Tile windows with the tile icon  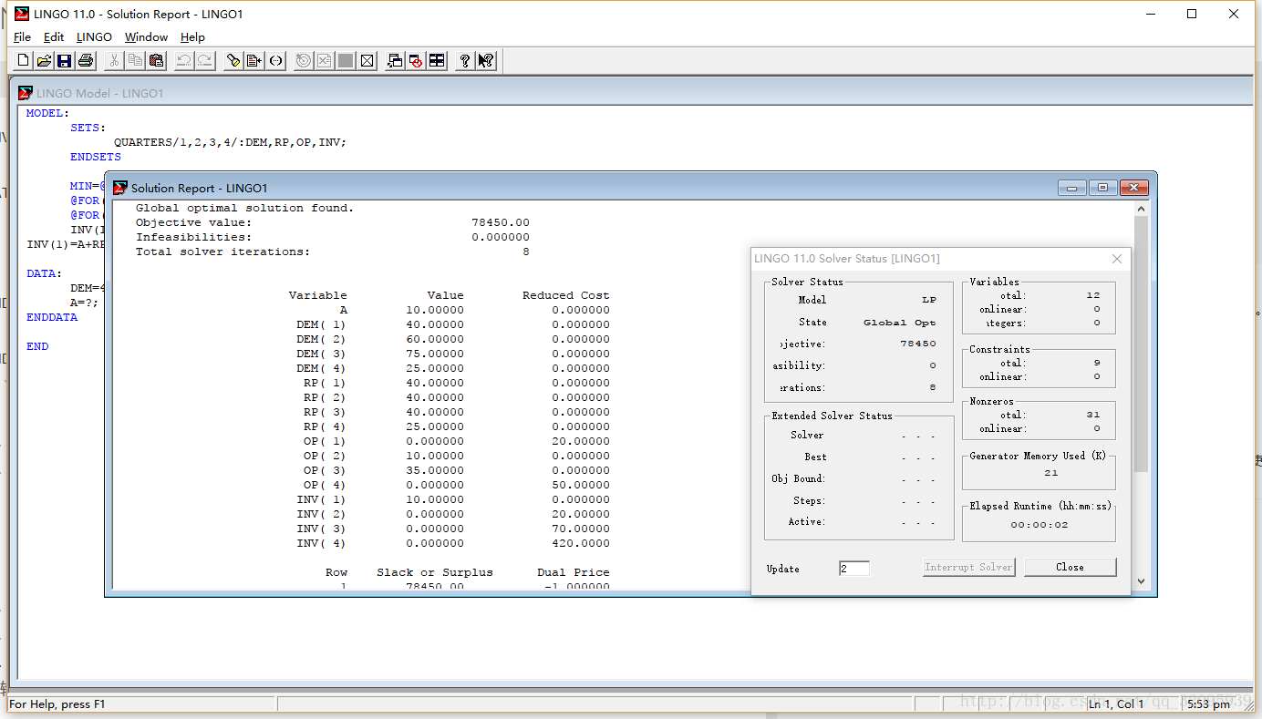437,61
